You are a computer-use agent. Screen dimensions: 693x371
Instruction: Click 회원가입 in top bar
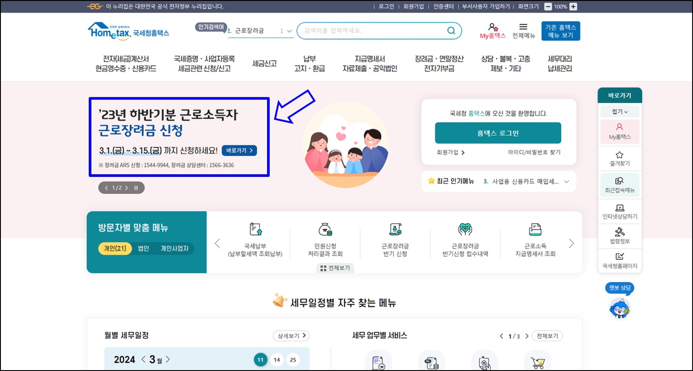tap(414, 7)
